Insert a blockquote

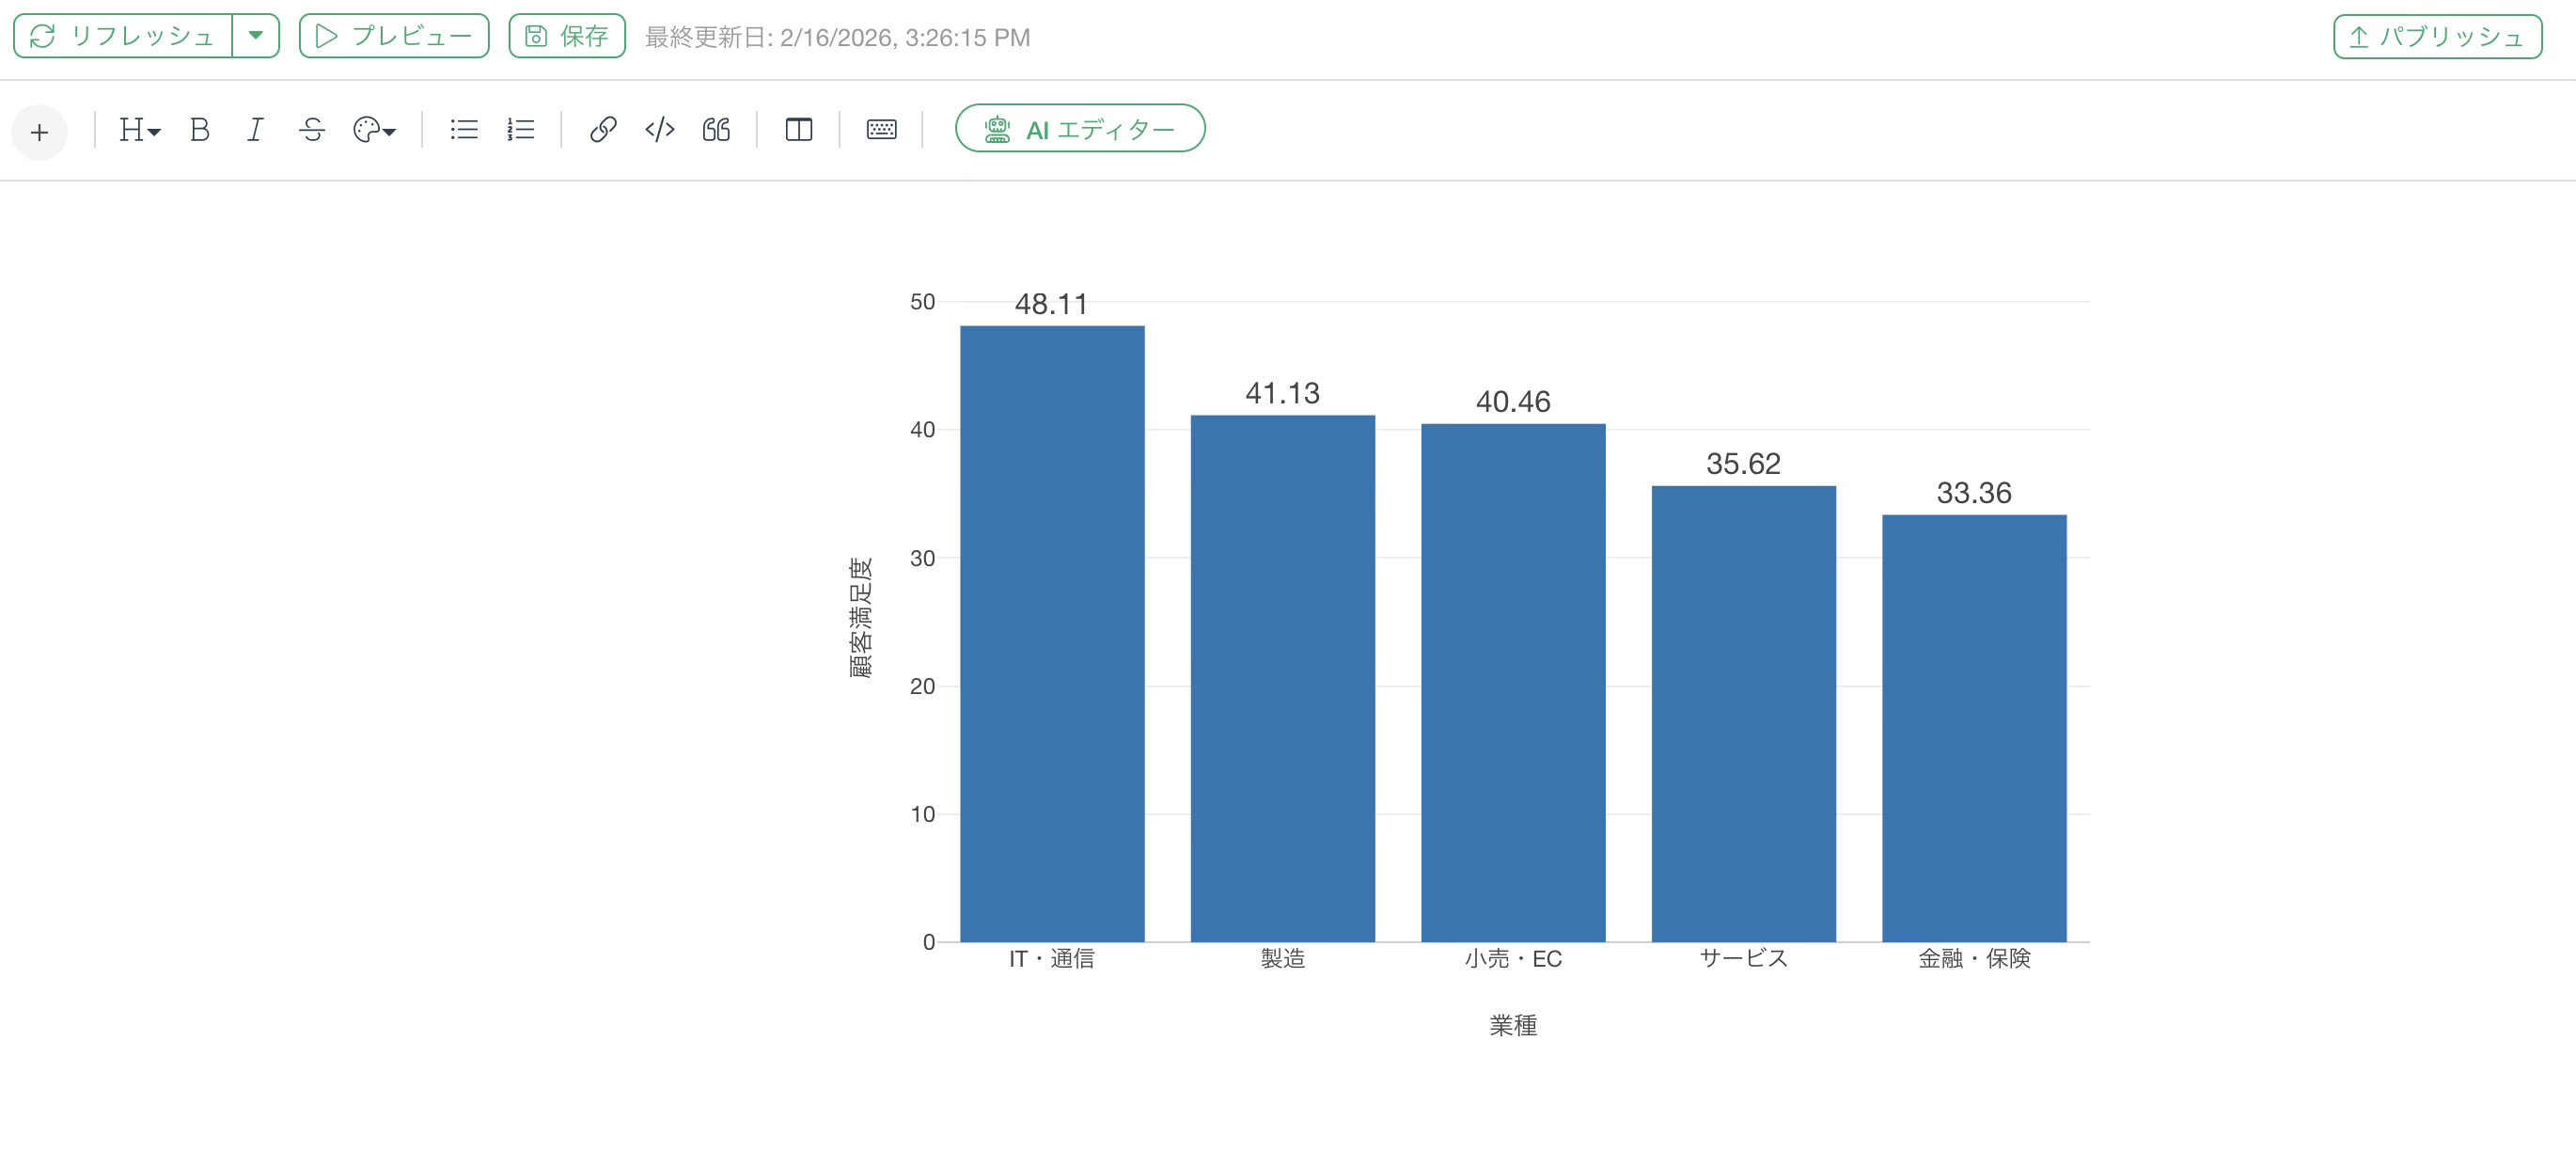point(716,130)
